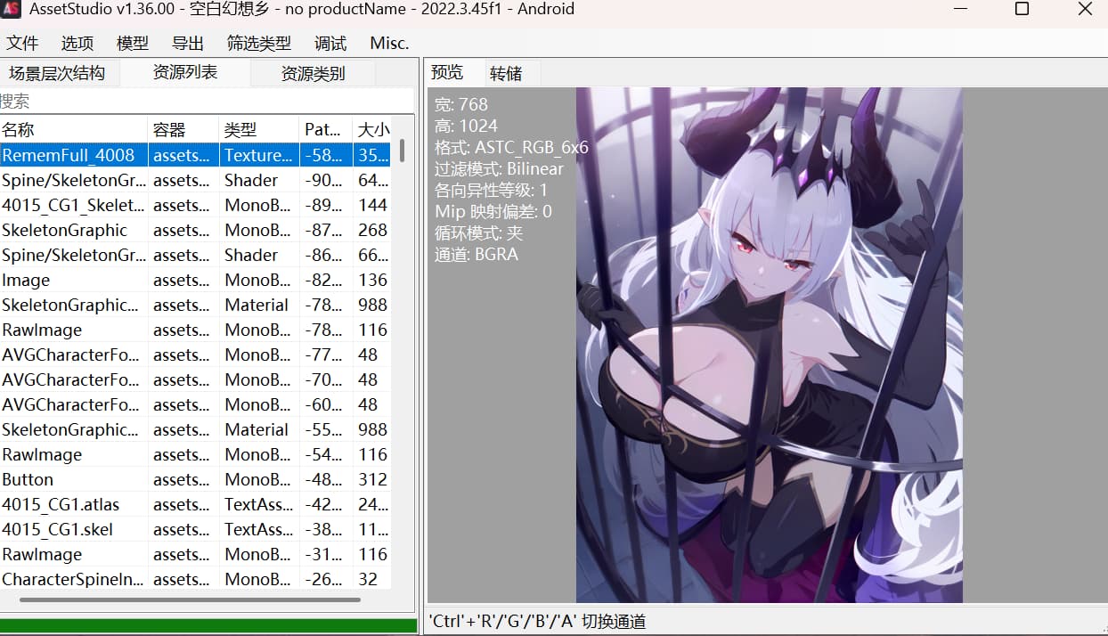Select the 4015_CG1.atlas asset row
Image resolution: width=1108 pixels, height=636 pixels.
click(x=196, y=504)
